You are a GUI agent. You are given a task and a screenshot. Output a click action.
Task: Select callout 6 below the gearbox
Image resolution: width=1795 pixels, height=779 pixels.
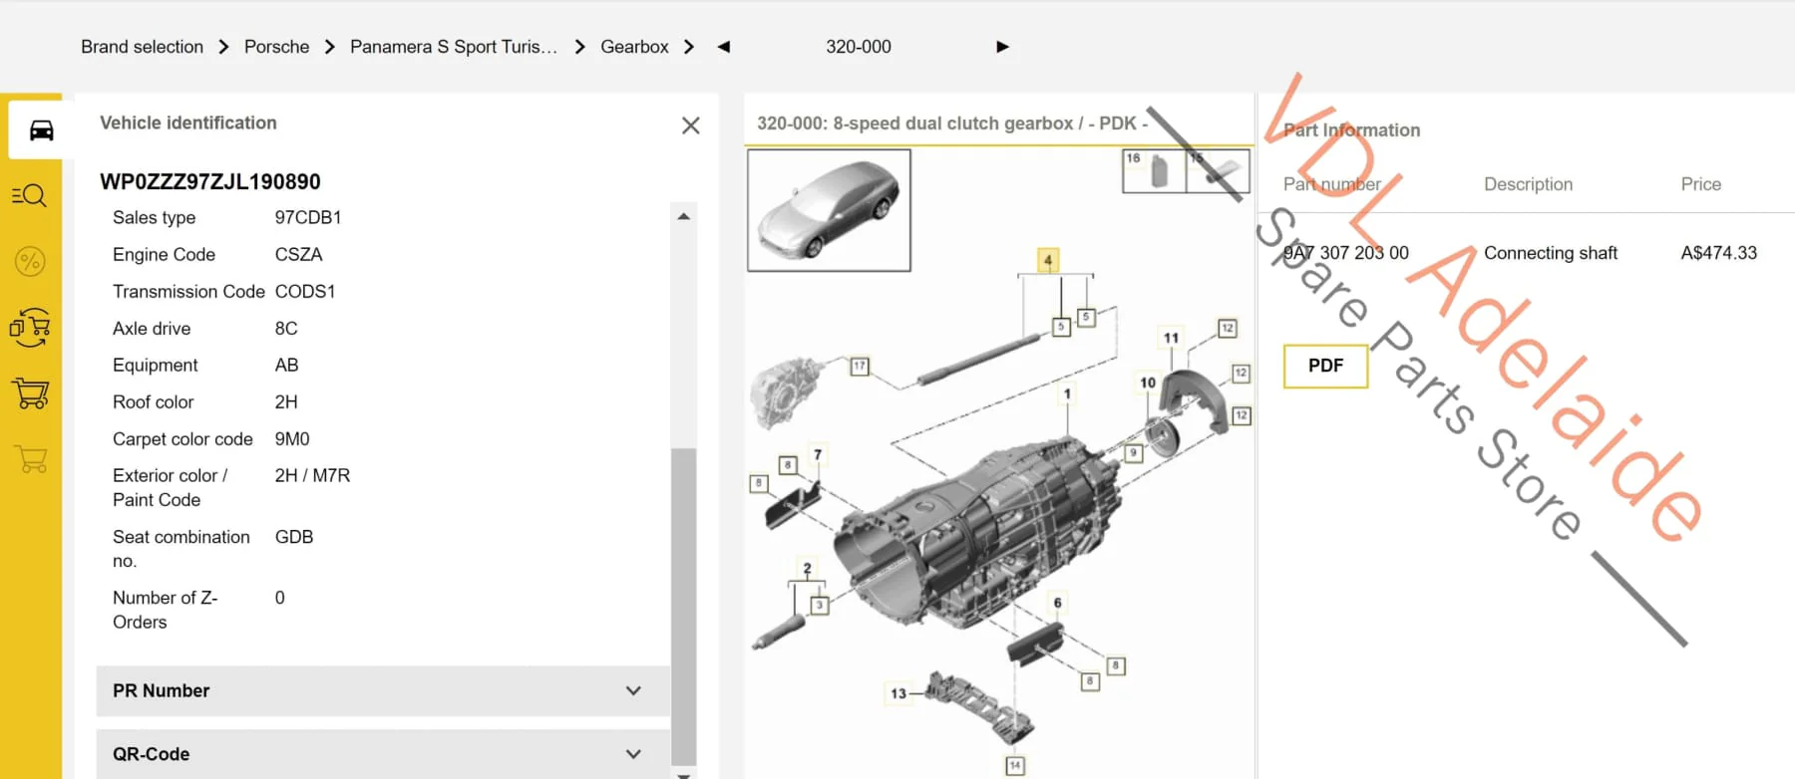(x=1058, y=603)
